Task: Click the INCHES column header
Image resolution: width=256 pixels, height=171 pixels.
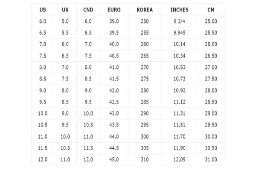Action: 180,10
